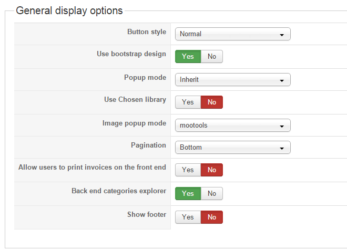Set Use bootstrap design to Yes
Viewport: 347px width, 251px height.
click(x=188, y=57)
